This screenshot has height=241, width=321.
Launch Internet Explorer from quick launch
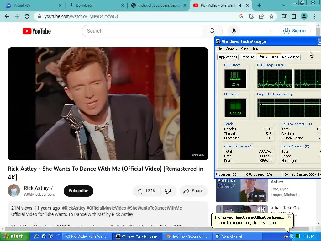click(x=37, y=236)
